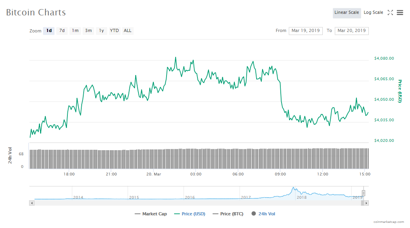
Task: Choose the 1y zoom range
Action: click(102, 31)
